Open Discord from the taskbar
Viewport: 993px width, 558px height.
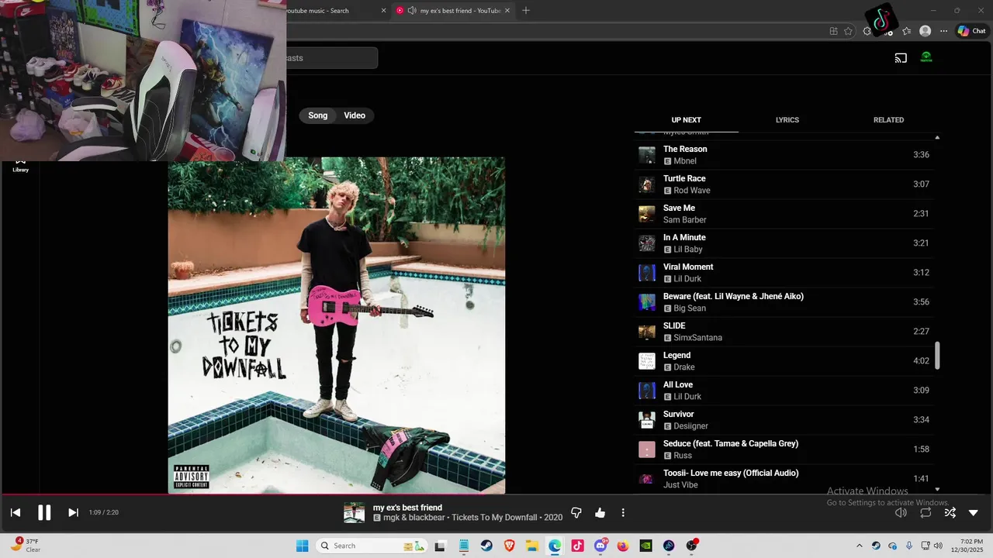(600, 546)
